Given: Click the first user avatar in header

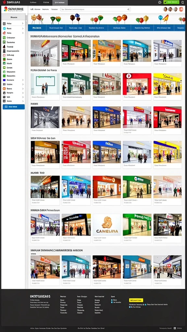Looking at the screenshot, I should pos(165,9).
